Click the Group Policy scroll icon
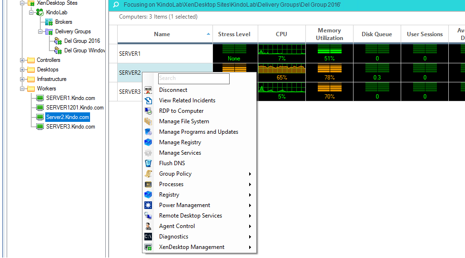This screenshot has width=465, height=258. click(x=148, y=174)
